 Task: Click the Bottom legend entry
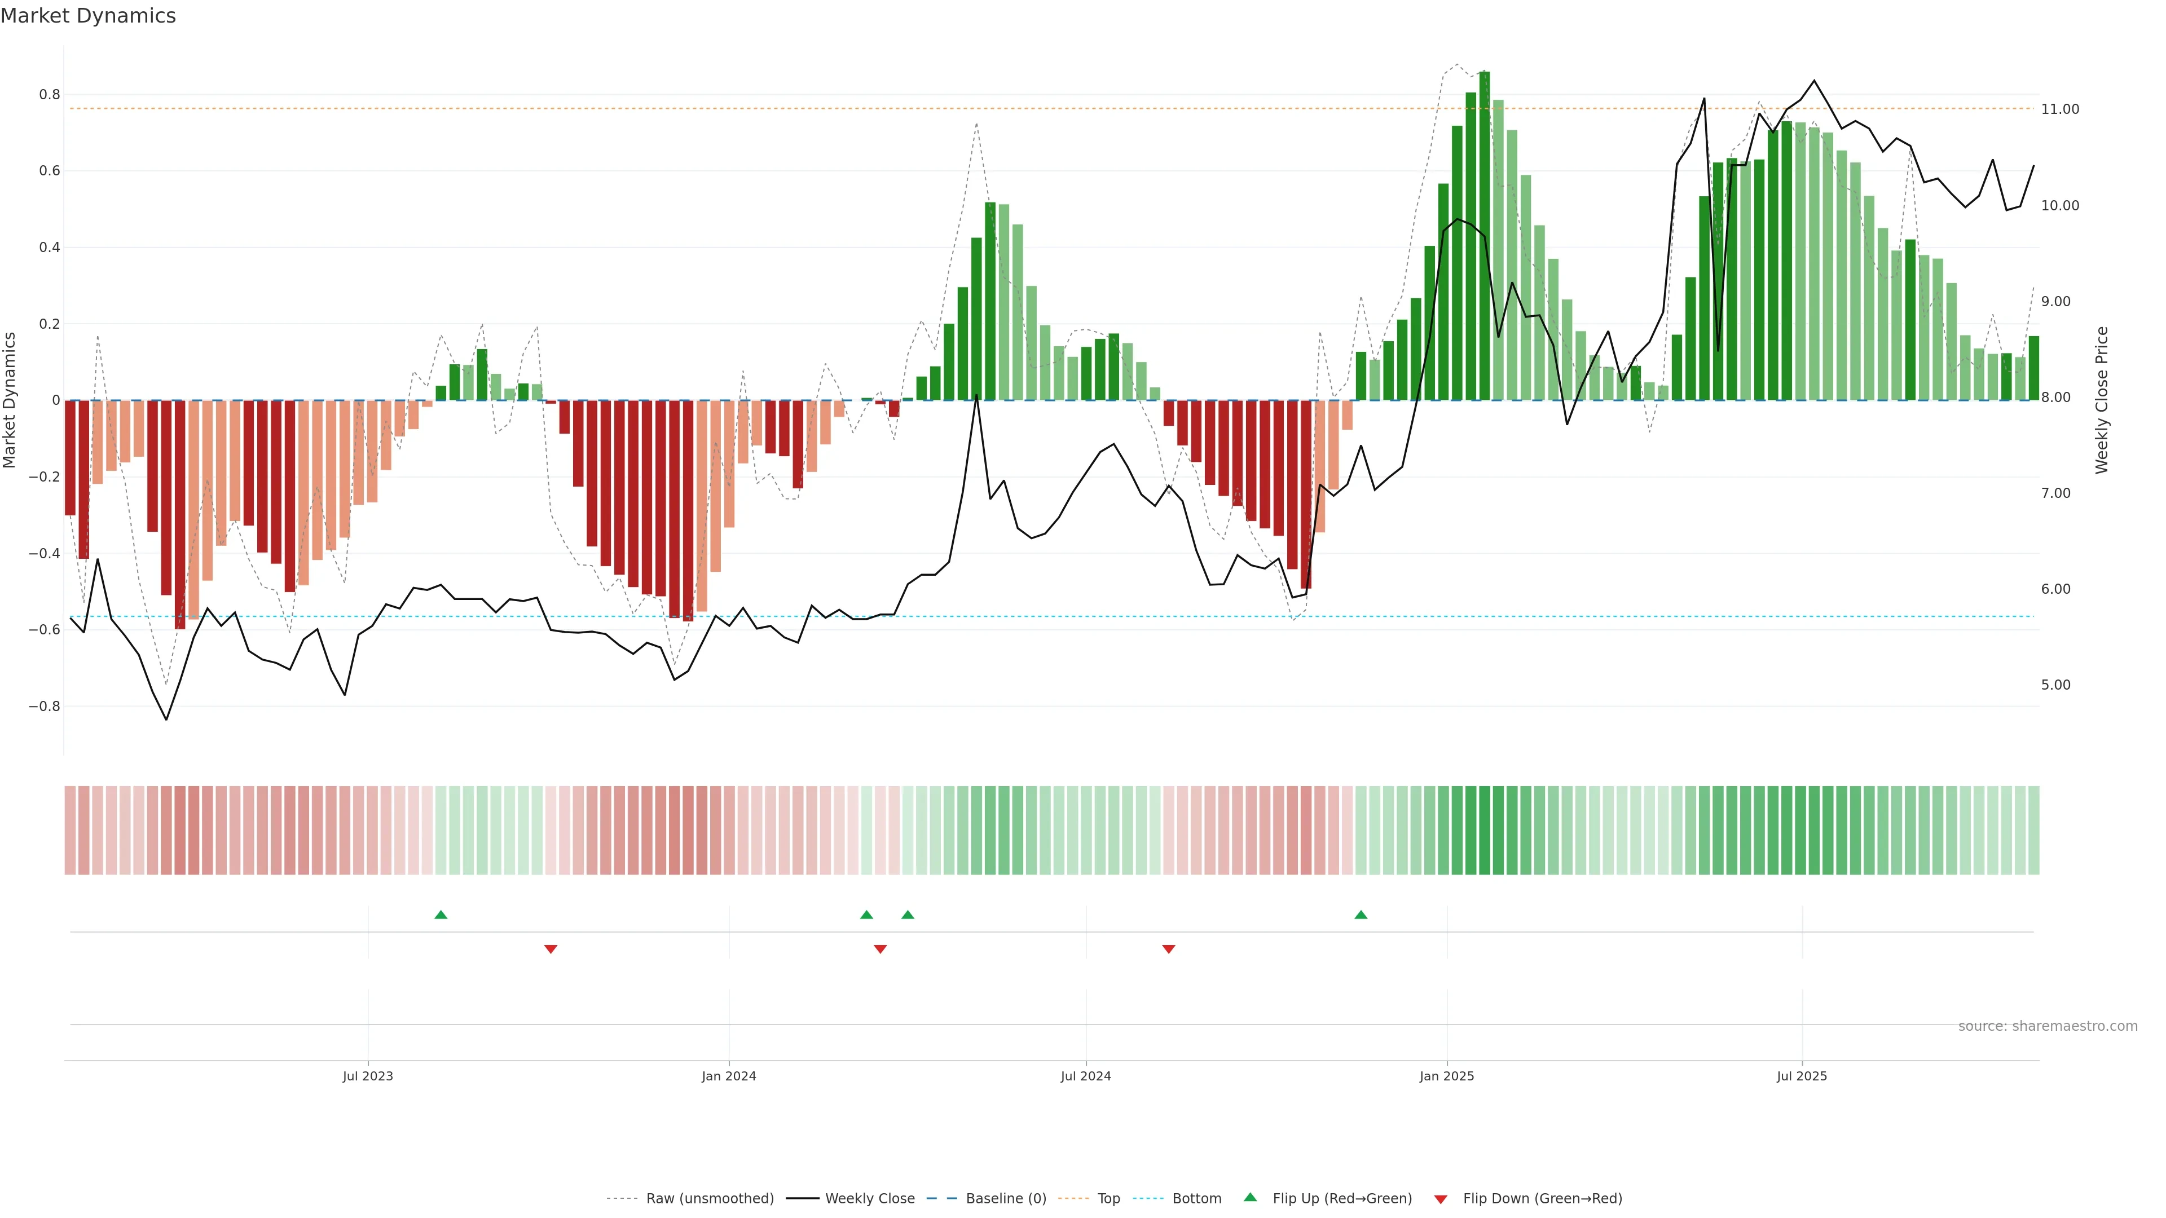pos(1196,1198)
